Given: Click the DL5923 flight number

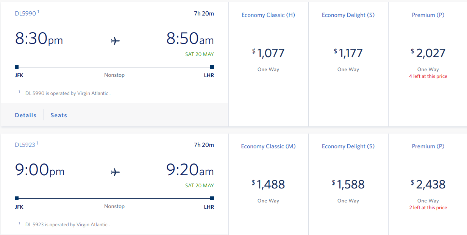Looking at the screenshot, I should [25, 145].
